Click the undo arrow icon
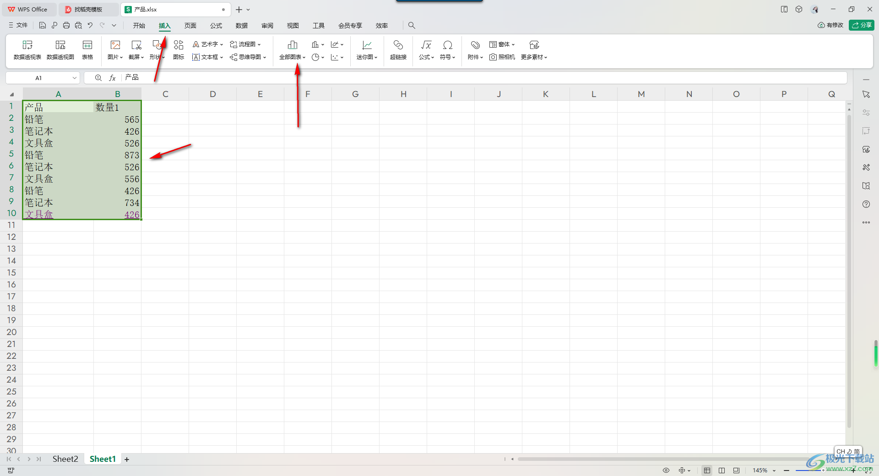Image resolution: width=879 pixels, height=476 pixels. (x=90, y=26)
